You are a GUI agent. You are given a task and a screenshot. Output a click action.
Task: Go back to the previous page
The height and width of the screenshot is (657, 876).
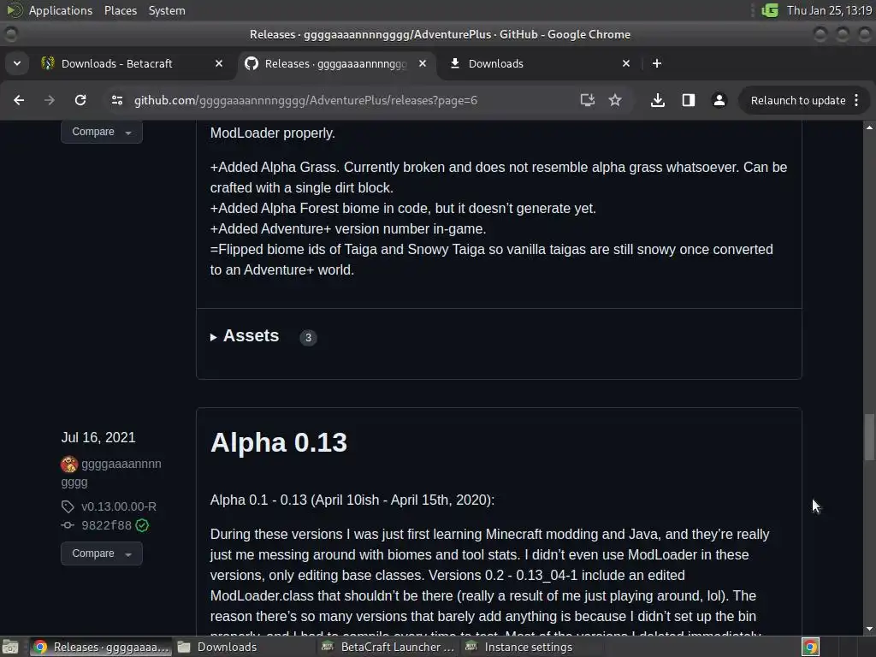pos(19,100)
